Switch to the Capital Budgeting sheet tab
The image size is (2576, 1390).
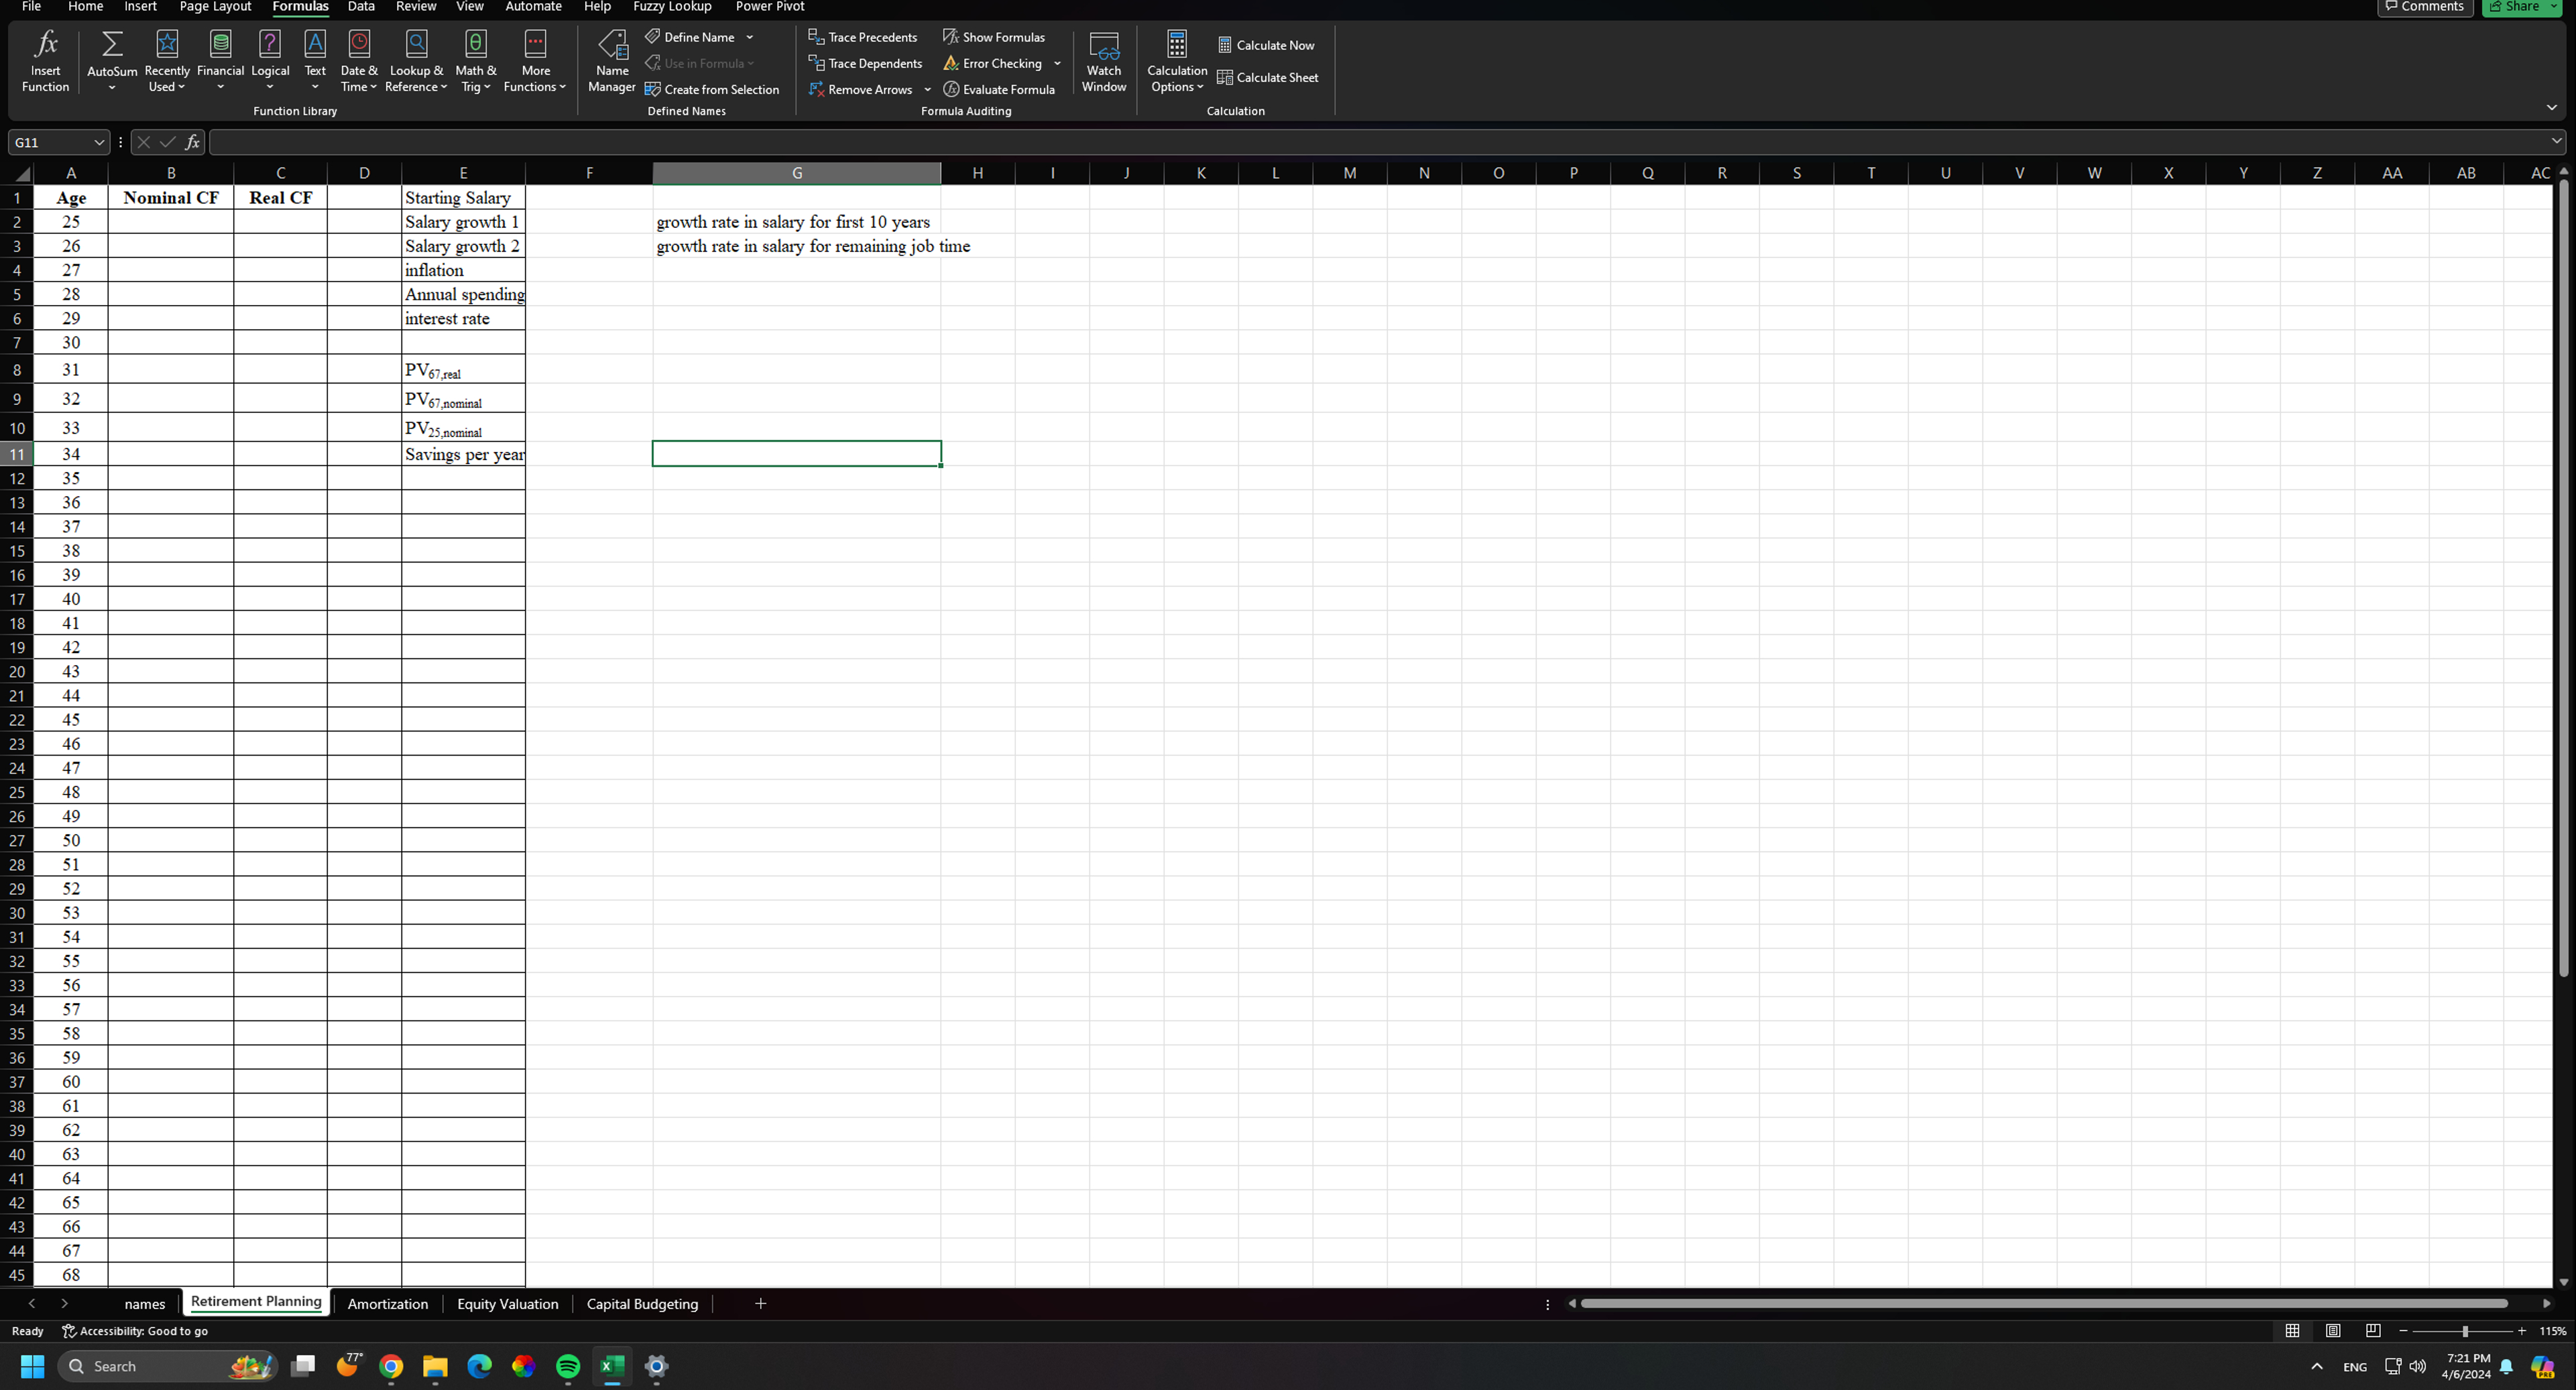click(x=642, y=1304)
